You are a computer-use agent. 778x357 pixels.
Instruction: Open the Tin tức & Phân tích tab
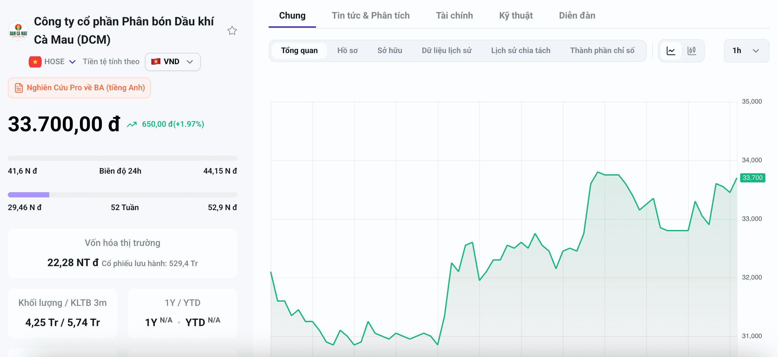pos(371,16)
